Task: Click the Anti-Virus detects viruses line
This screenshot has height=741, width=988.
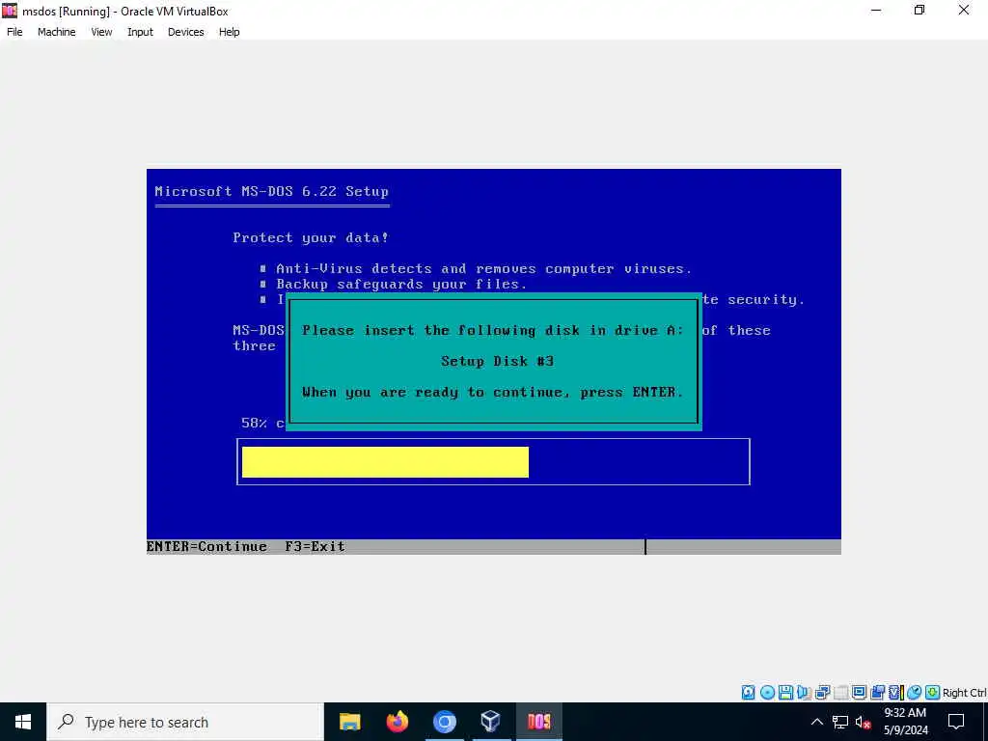Action: pyautogui.click(x=484, y=268)
